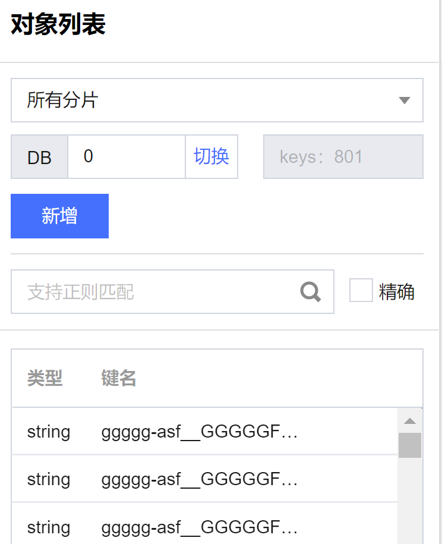Click the 切换 switch button
442x544 pixels.
[x=211, y=156]
